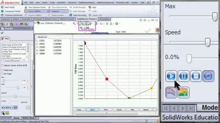
Task: Select node row 1 : 13911
Action: 49,41
